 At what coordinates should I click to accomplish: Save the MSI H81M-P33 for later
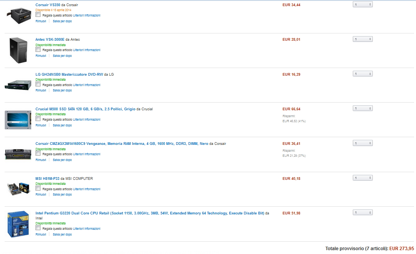[62, 194]
